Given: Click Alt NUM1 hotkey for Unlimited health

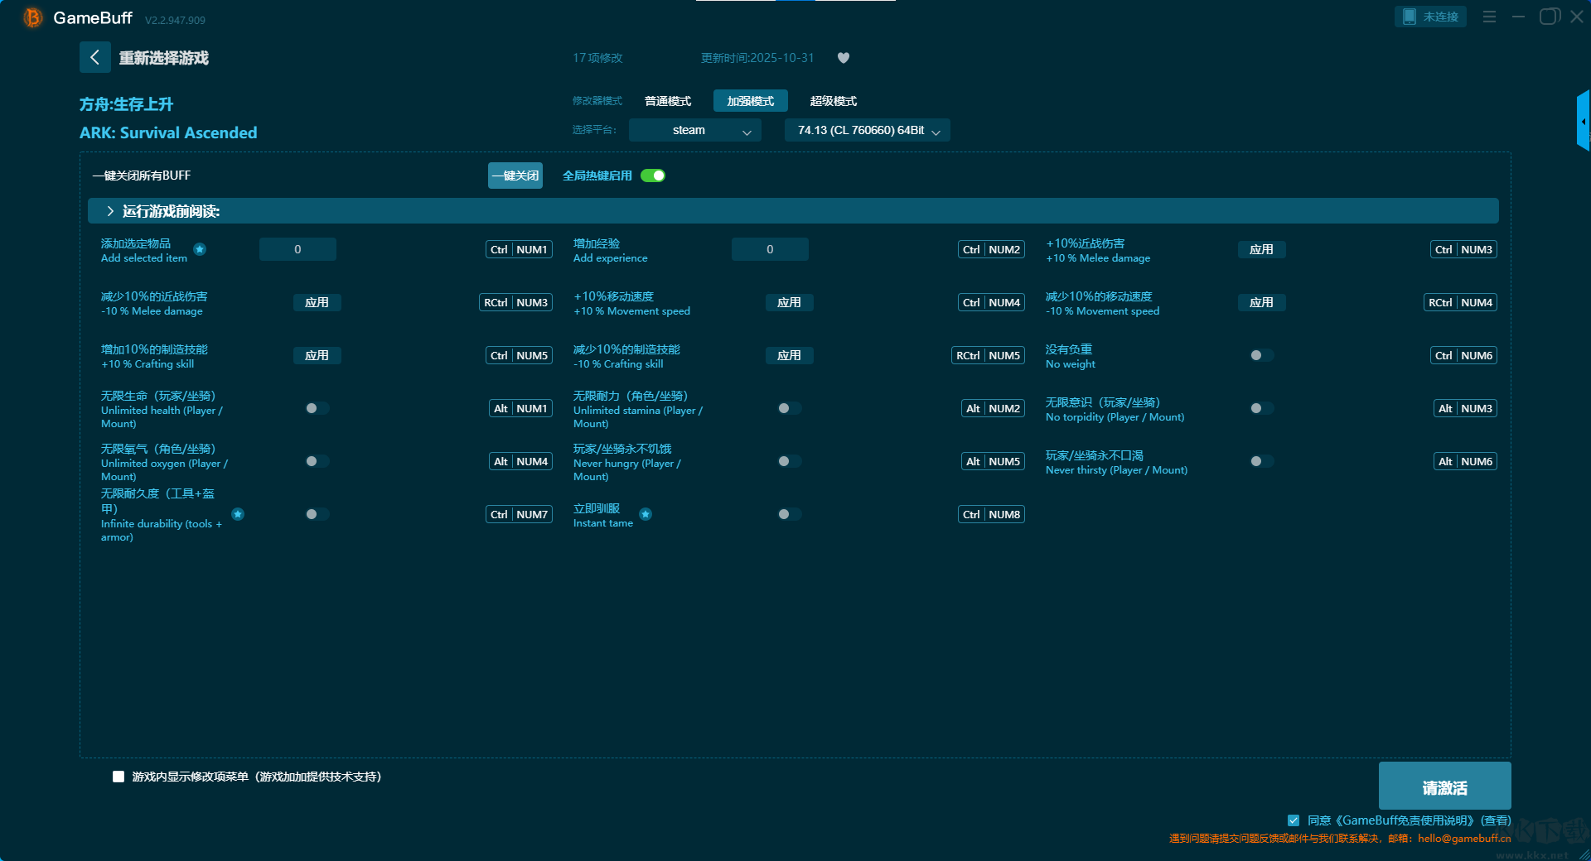Looking at the screenshot, I should tap(521, 408).
